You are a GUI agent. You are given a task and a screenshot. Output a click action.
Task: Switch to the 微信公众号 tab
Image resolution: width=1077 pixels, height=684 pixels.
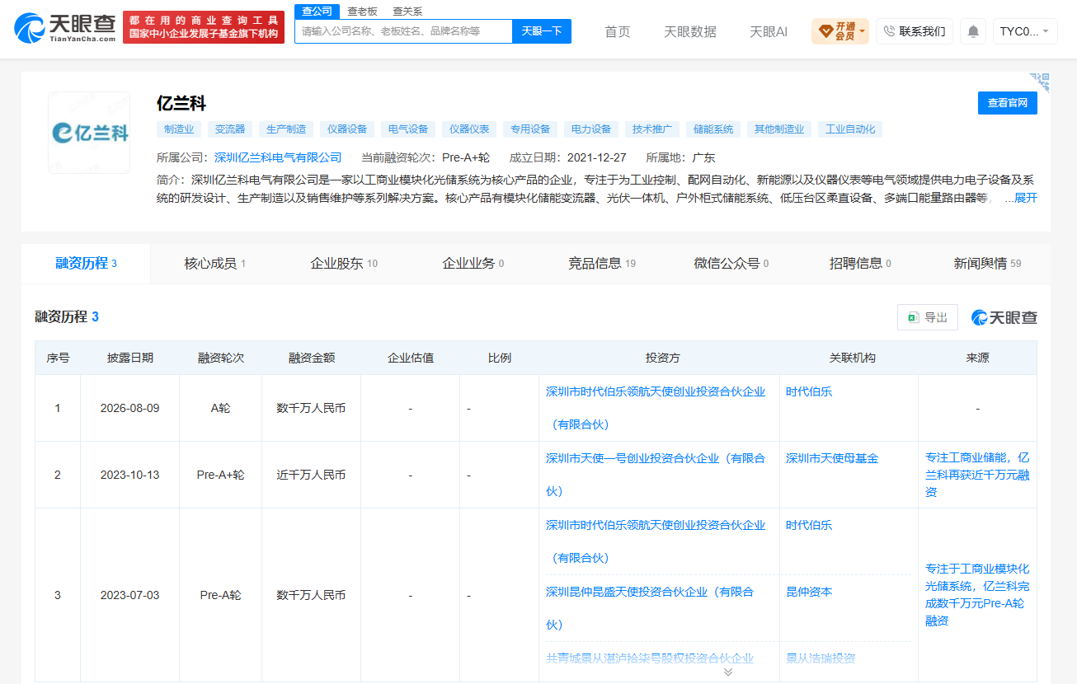[x=731, y=264]
